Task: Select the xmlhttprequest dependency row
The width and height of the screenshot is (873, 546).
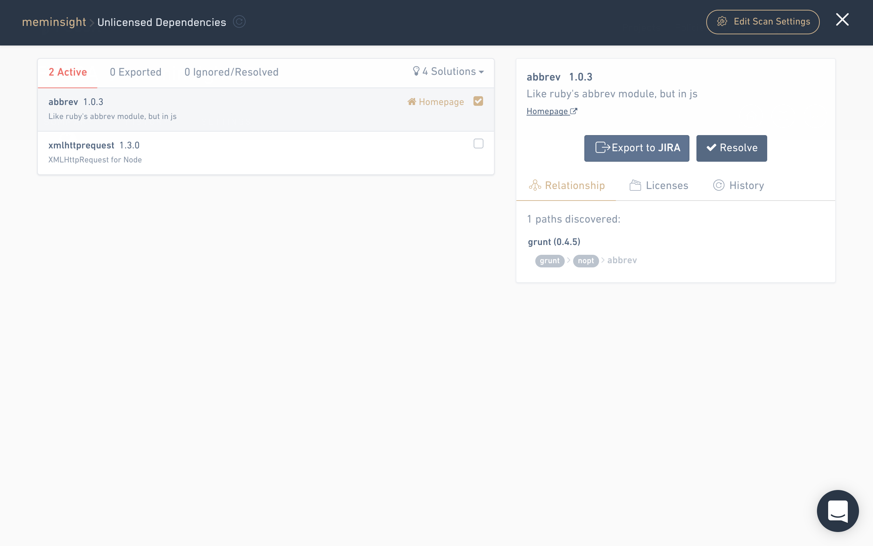Action: point(253,152)
